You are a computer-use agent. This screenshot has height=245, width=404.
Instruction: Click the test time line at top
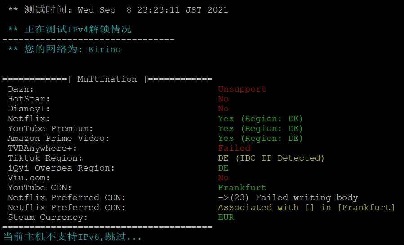coord(118,10)
